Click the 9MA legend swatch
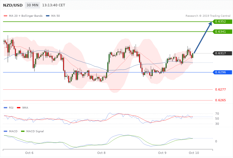This screenshot has height=158, width=233. click(19, 108)
